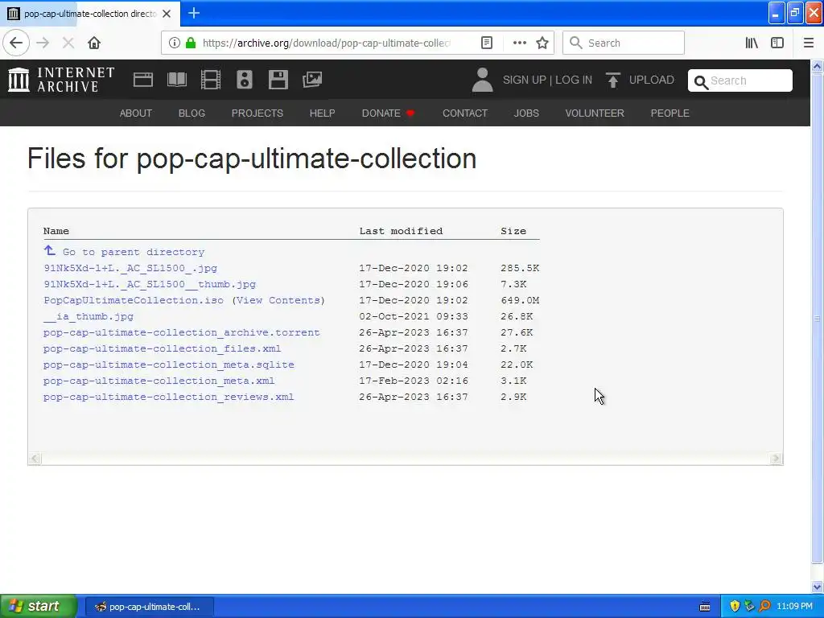
Task: Open the VOLUNTEER menu item
Action: pos(595,113)
